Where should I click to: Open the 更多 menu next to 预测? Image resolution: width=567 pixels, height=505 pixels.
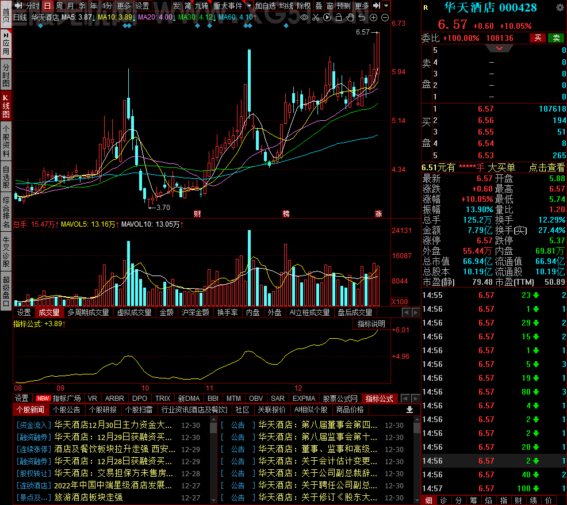pos(362,6)
